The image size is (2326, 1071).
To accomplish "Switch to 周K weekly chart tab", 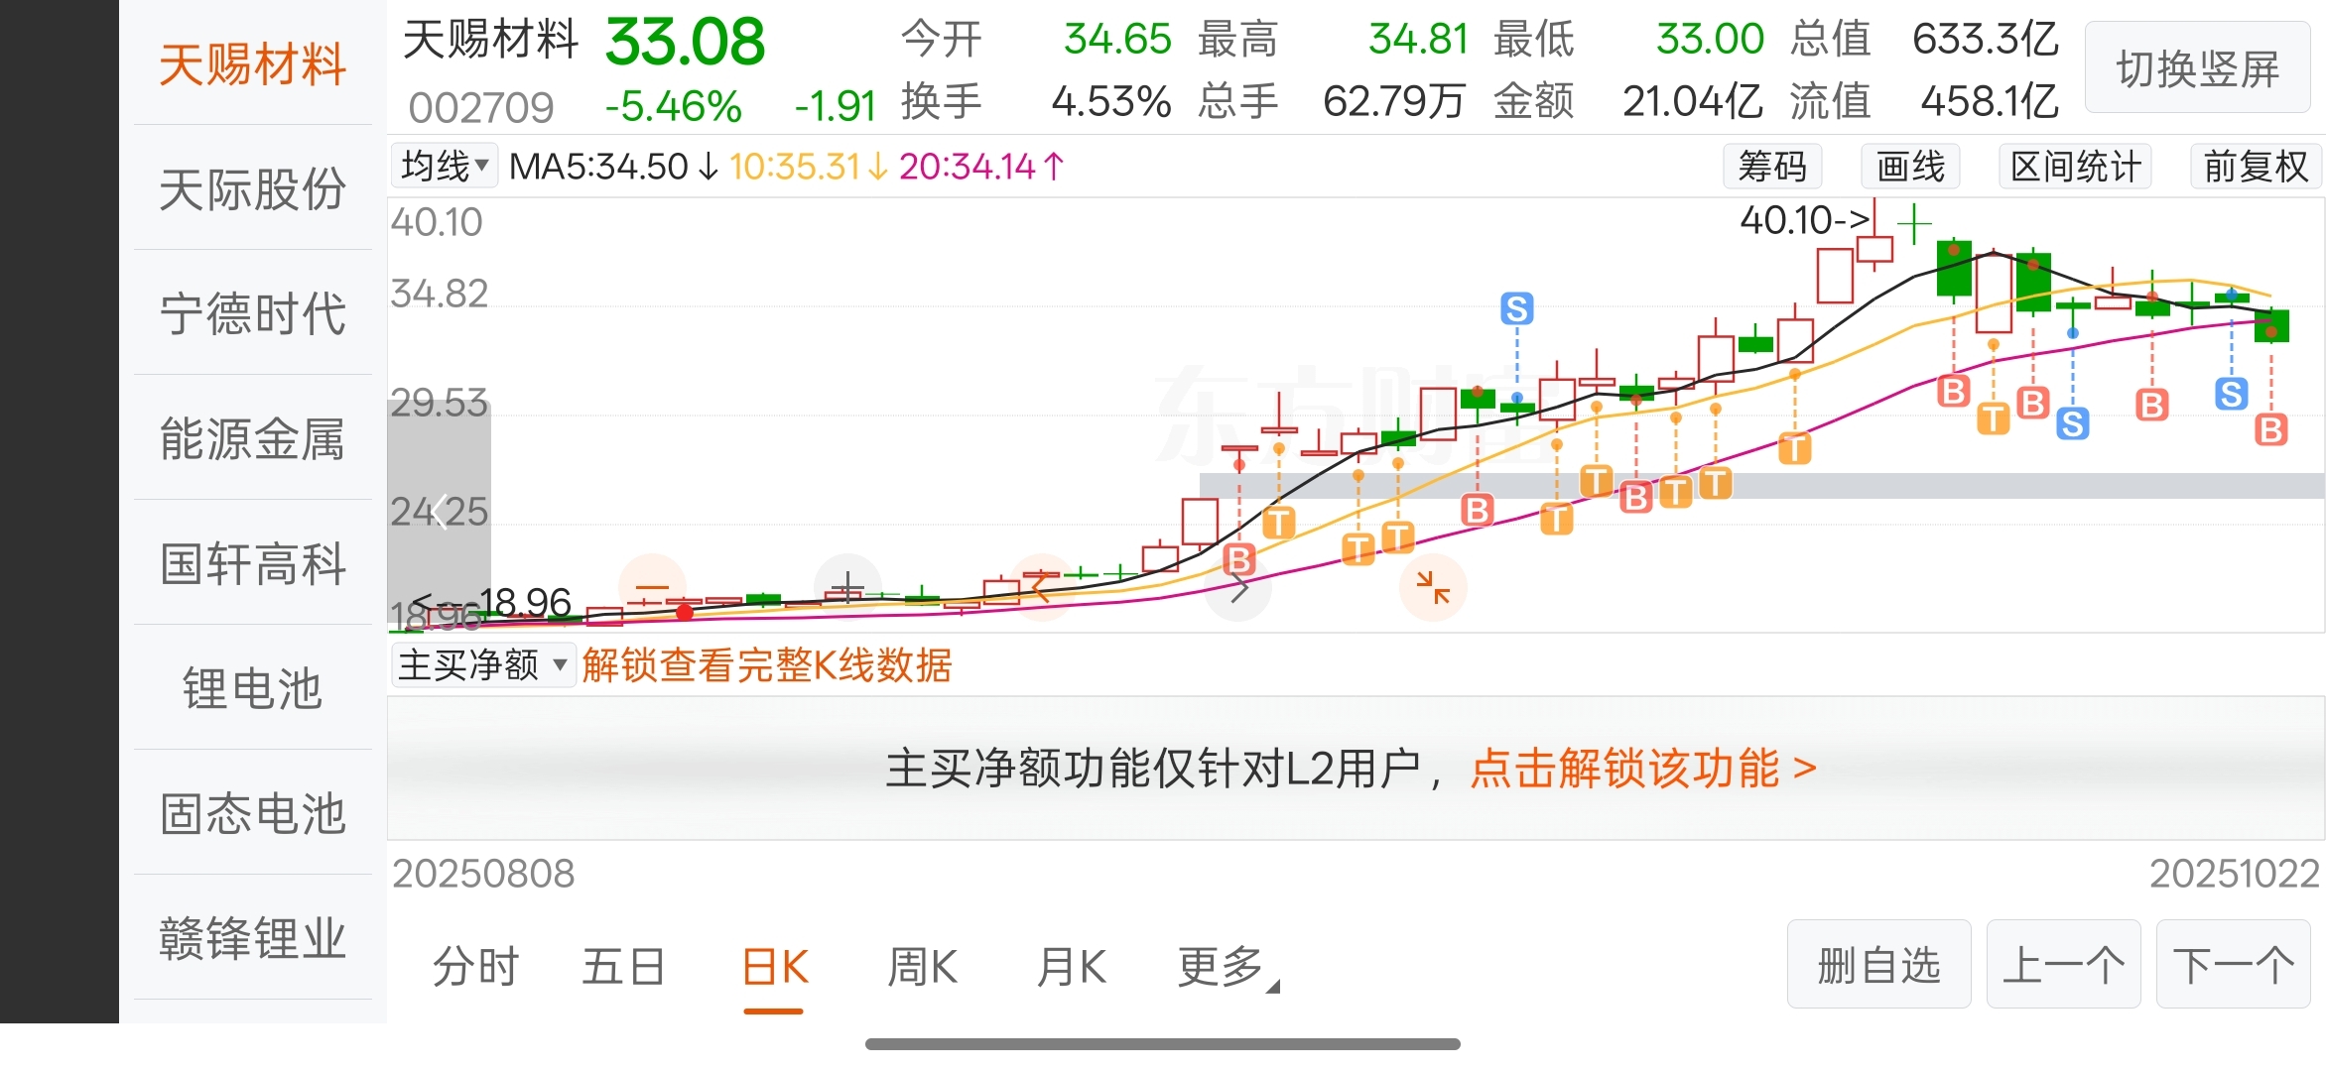I will tap(922, 967).
